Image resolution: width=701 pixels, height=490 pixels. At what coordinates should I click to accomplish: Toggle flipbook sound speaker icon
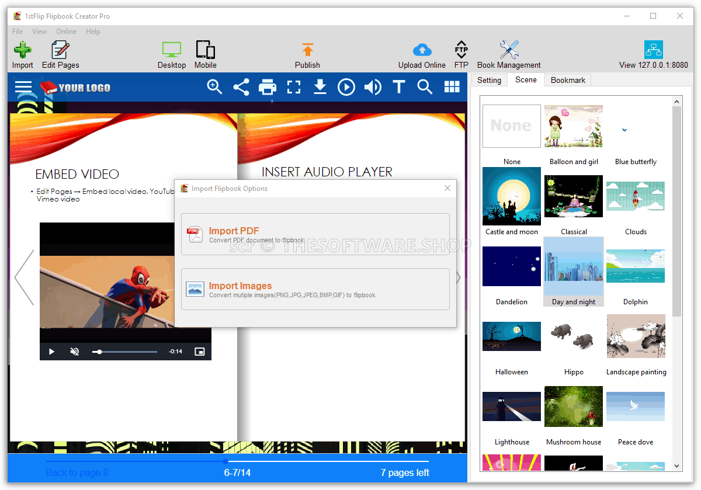(x=372, y=88)
